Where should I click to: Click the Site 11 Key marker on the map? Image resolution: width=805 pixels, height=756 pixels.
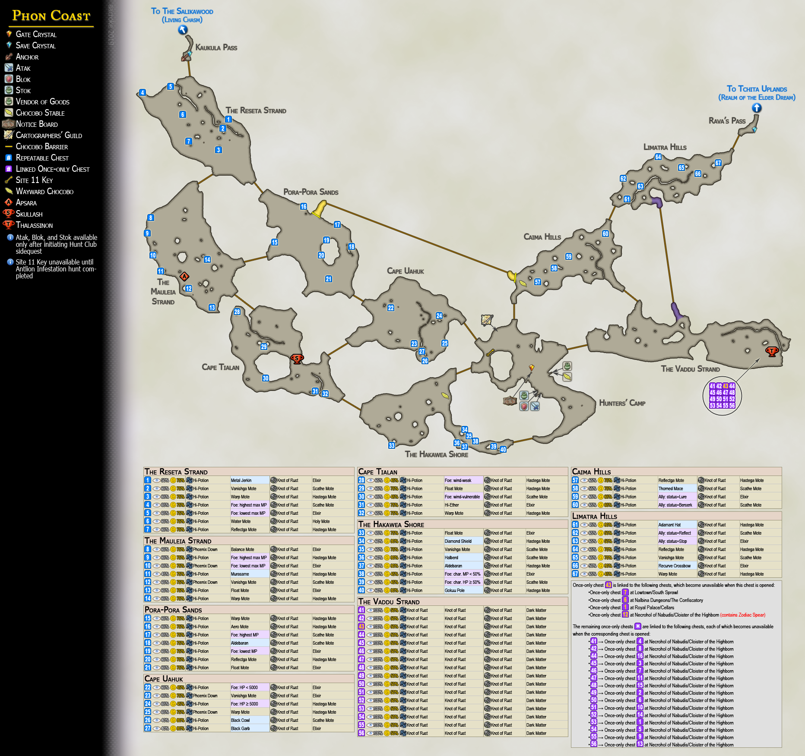point(490,353)
